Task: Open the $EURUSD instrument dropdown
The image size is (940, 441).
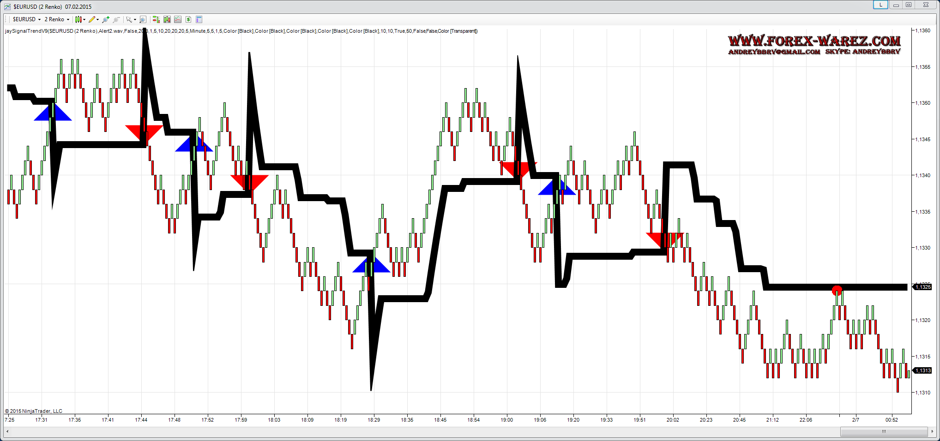Action: (x=26, y=19)
